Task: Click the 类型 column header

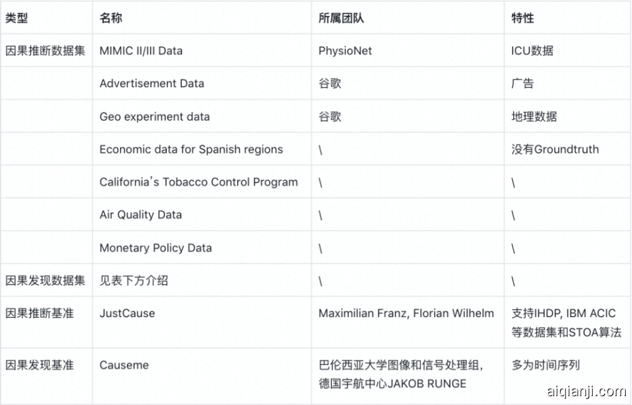Action: tap(16, 18)
